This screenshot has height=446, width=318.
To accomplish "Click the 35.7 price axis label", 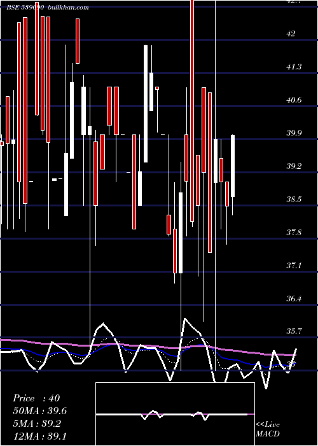I will click(x=294, y=331).
